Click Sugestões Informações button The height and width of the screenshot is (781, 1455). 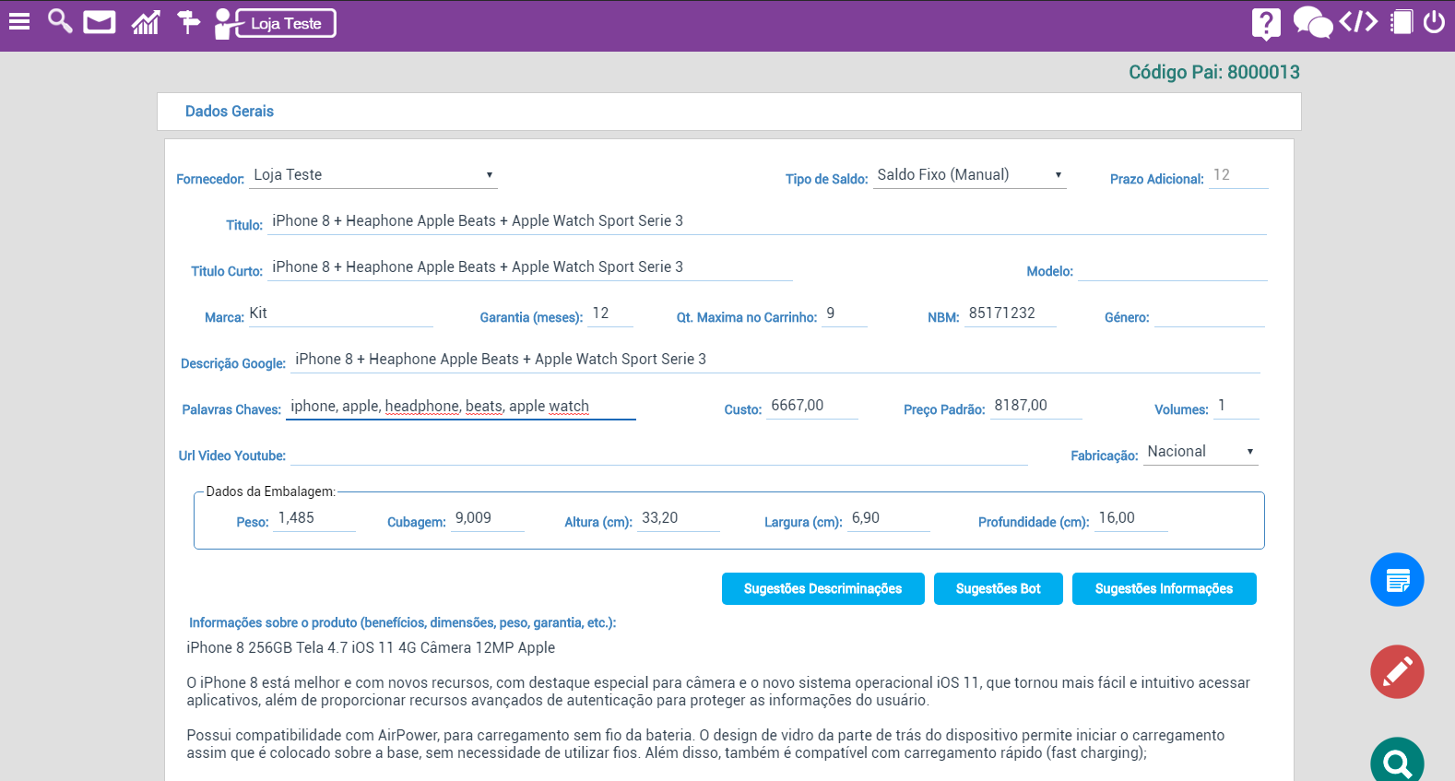1165,588
